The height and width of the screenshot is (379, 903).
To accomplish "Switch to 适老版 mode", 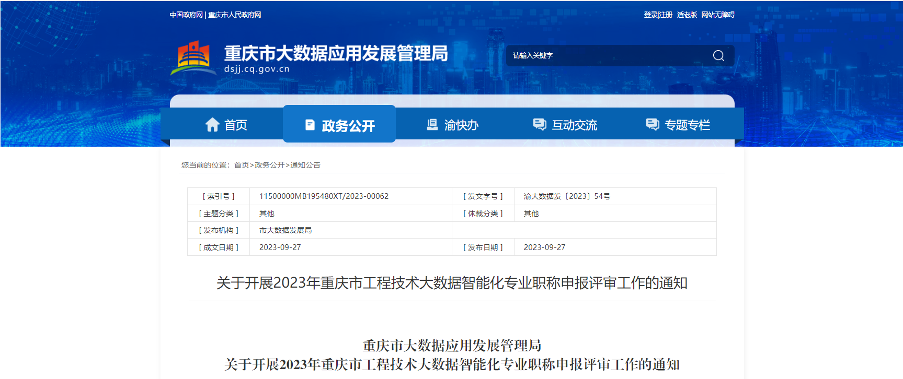I will tap(687, 15).
